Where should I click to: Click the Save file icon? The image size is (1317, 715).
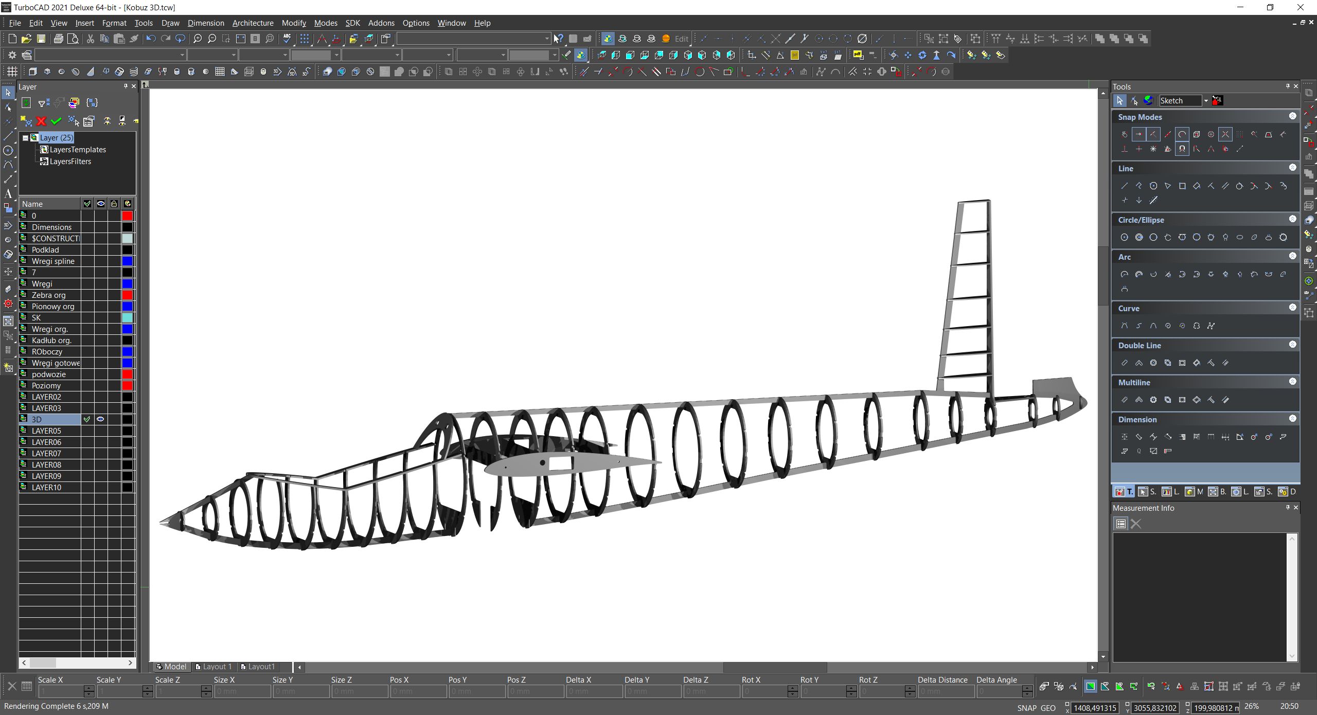pos(41,39)
